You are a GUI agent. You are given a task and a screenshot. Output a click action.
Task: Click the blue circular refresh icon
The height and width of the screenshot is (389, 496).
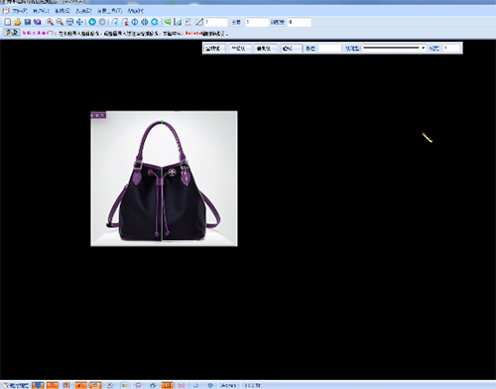[155, 22]
